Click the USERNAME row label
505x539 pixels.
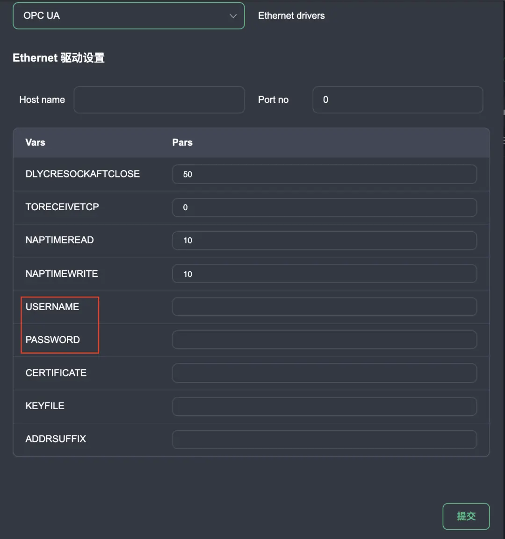pos(52,307)
